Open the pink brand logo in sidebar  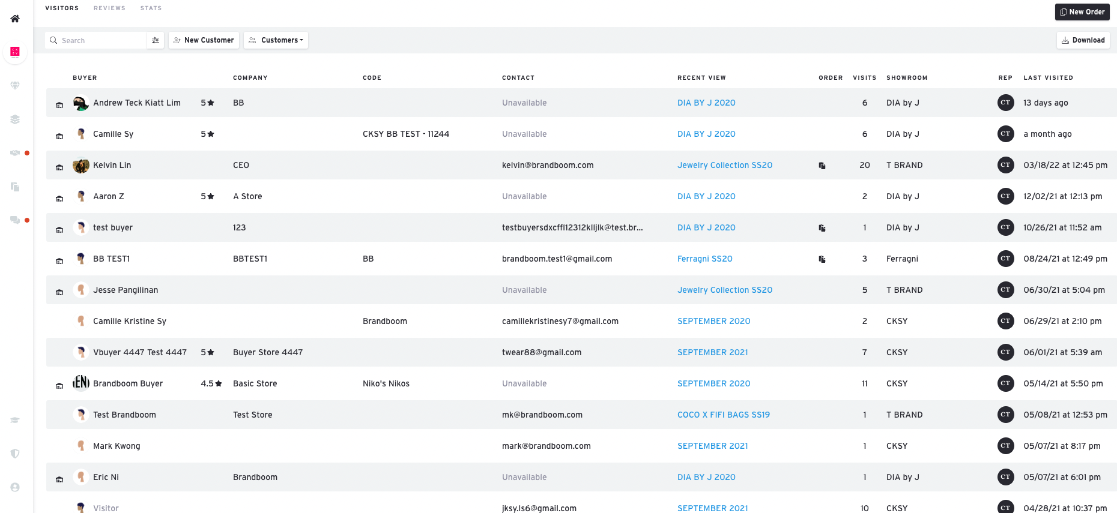pos(15,52)
